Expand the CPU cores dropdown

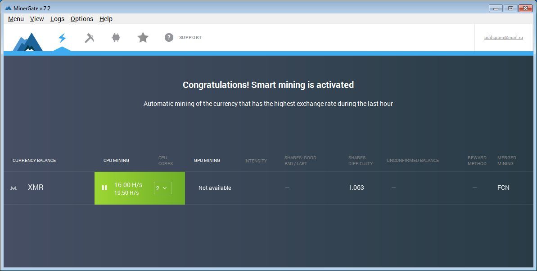click(162, 188)
